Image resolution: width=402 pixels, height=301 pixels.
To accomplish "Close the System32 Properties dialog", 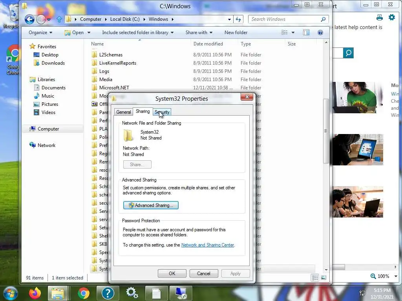I will click(x=247, y=97).
